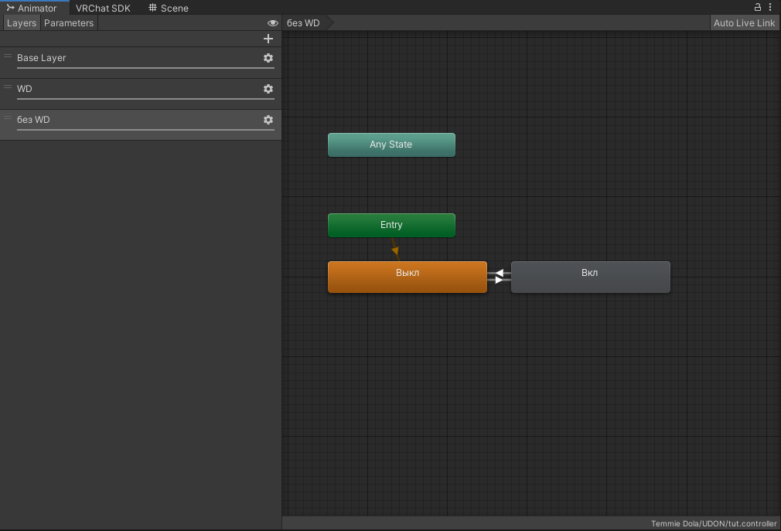Viewport: 781px width, 531px height.
Task: Switch to the Layers tab
Action: tap(22, 23)
